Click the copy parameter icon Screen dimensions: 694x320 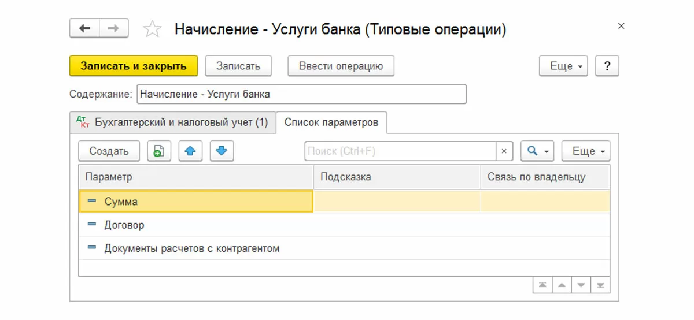(x=158, y=151)
